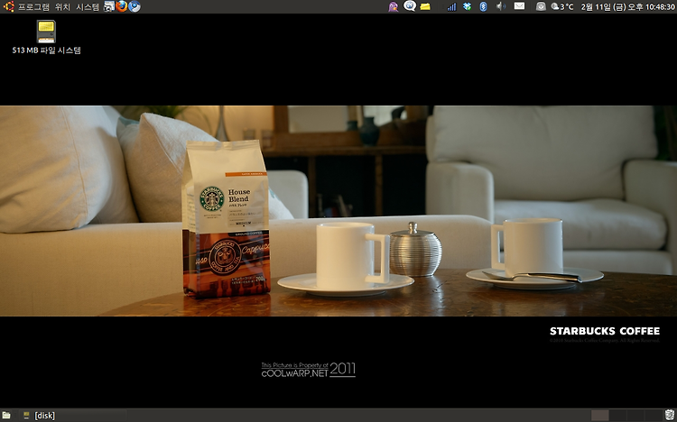Switch to the second workspace in the switcher

tap(617, 415)
